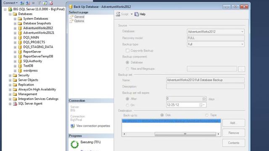Select the DQS_MAIN database icon
This screenshot has width=269, height=151.
[20, 37]
